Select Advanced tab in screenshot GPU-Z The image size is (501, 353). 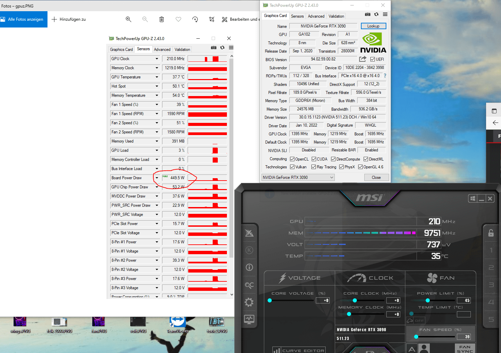(x=162, y=50)
